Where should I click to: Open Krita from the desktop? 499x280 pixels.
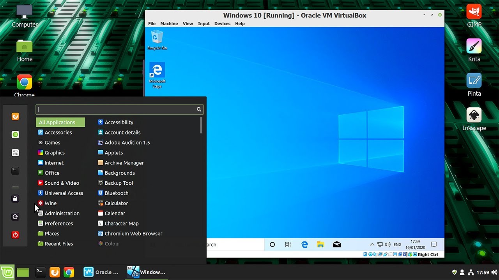[474, 46]
